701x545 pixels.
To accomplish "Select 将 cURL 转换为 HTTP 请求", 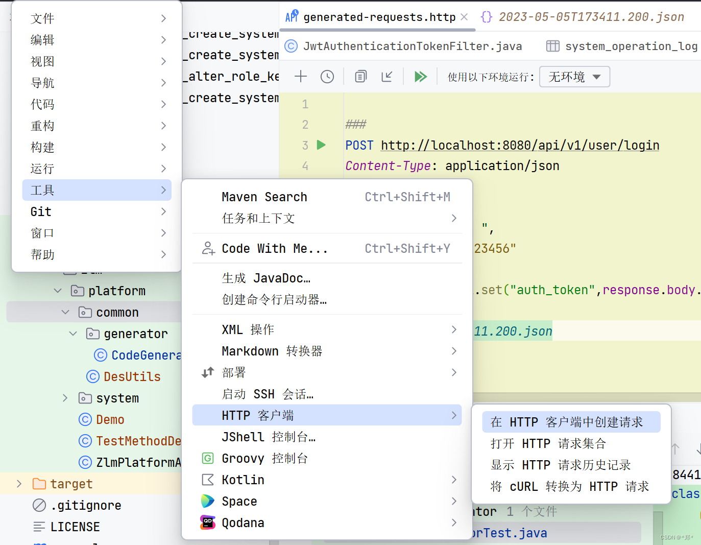I will [x=571, y=486].
